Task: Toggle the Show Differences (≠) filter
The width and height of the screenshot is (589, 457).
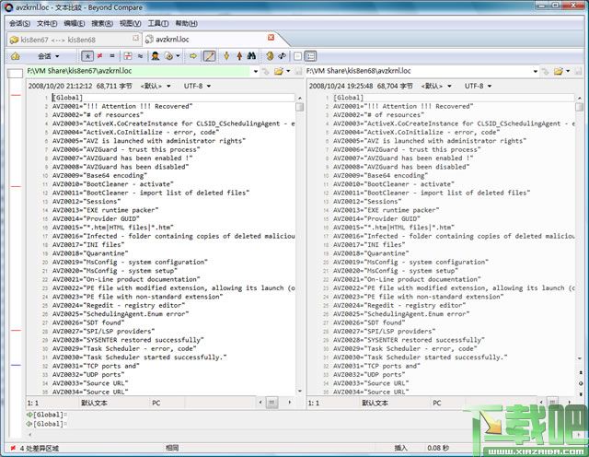Action: point(100,56)
